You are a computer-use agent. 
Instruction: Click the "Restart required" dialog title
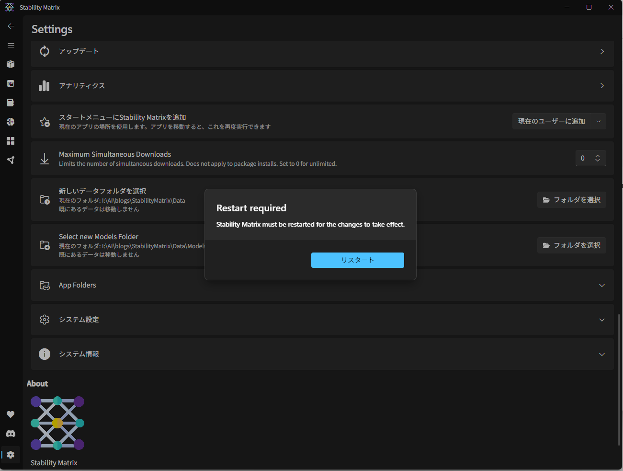coord(251,208)
